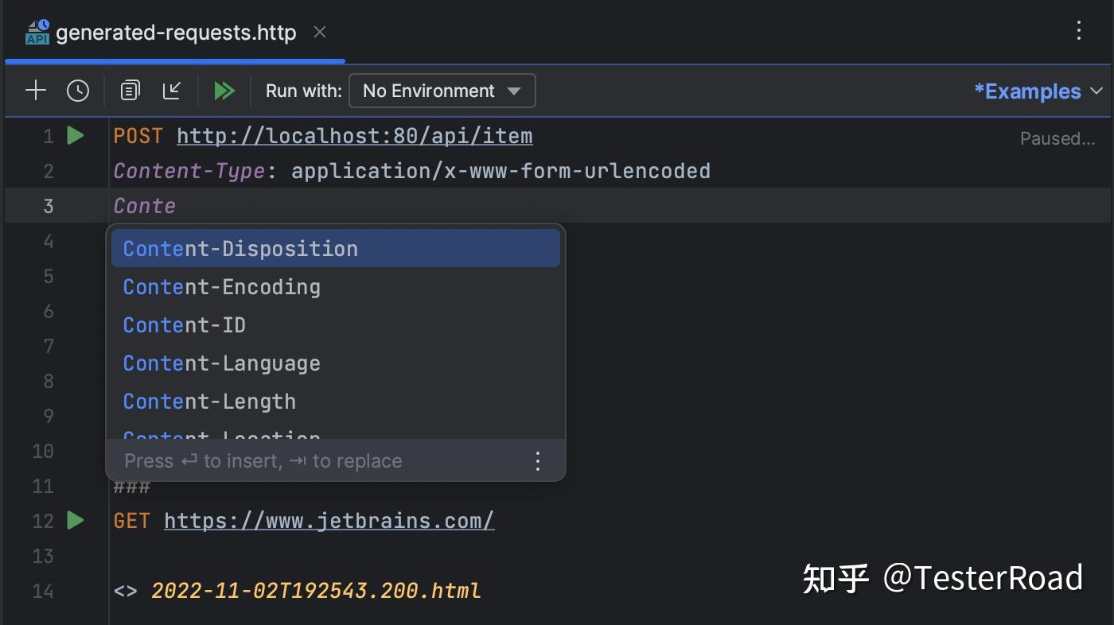Open the localhost:80/api/item link

355,135
